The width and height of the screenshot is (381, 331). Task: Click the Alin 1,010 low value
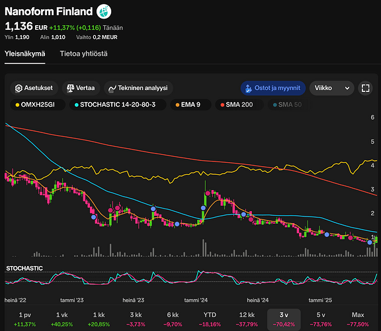52,37
